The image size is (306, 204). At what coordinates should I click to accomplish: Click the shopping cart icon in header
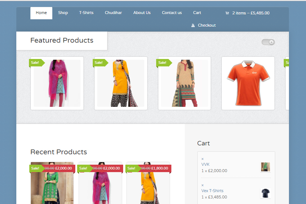coord(227,13)
